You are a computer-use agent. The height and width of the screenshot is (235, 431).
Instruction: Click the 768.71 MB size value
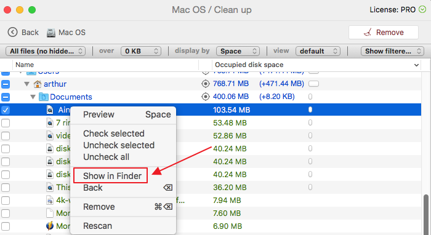coord(231,84)
